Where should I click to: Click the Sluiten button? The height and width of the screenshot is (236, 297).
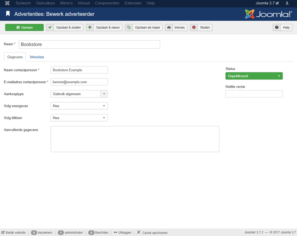201,28
